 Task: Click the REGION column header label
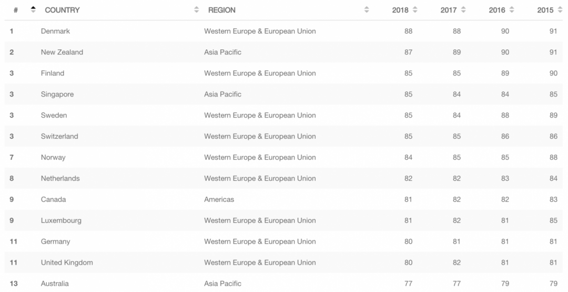coord(221,10)
